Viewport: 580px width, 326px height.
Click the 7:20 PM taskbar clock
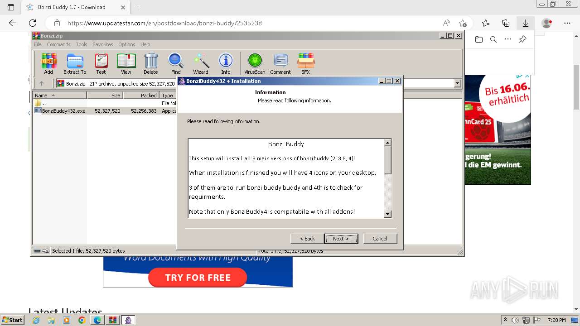pos(556,320)
